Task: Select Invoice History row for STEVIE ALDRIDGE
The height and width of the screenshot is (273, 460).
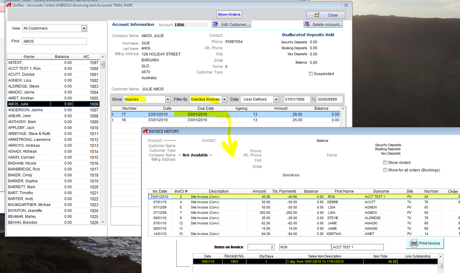Action: click(304, 218)
